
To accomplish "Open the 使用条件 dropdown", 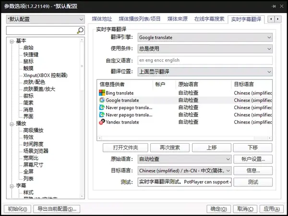I will tap(205, 49).
